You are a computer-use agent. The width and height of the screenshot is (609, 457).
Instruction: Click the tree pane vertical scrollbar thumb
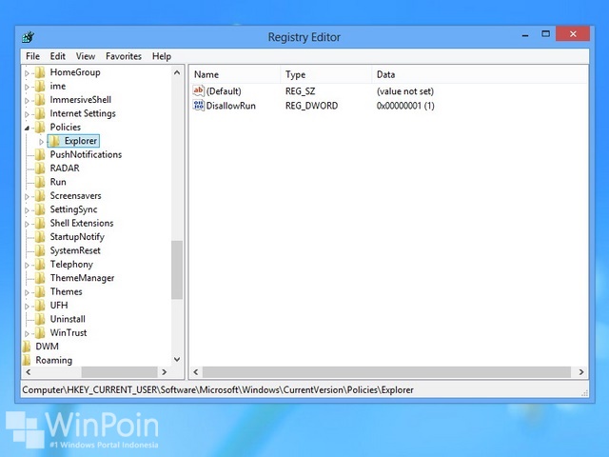(x=177, y=269)
